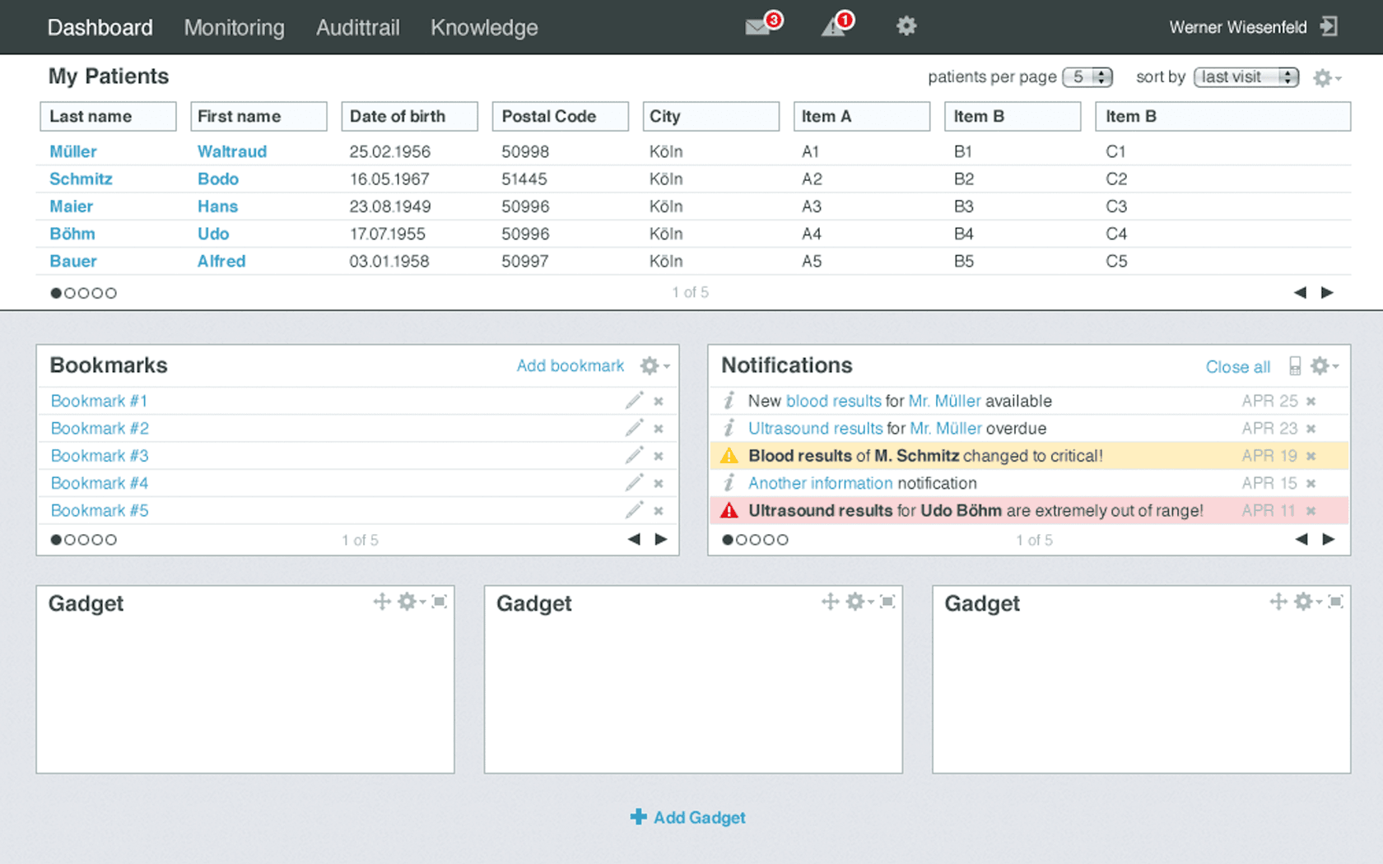
Task: Maximize the middle Gadget panel
Action: point(888,602)
